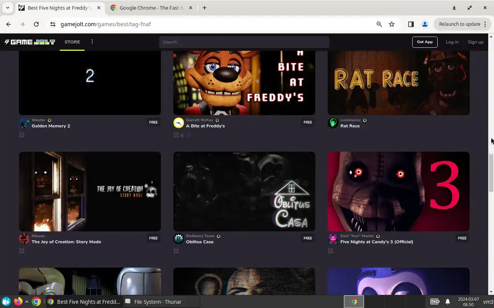Click Windows platform icon under Golden Memory 2
The width and height of the screenshot is (494, 308).
pos(22,135)
